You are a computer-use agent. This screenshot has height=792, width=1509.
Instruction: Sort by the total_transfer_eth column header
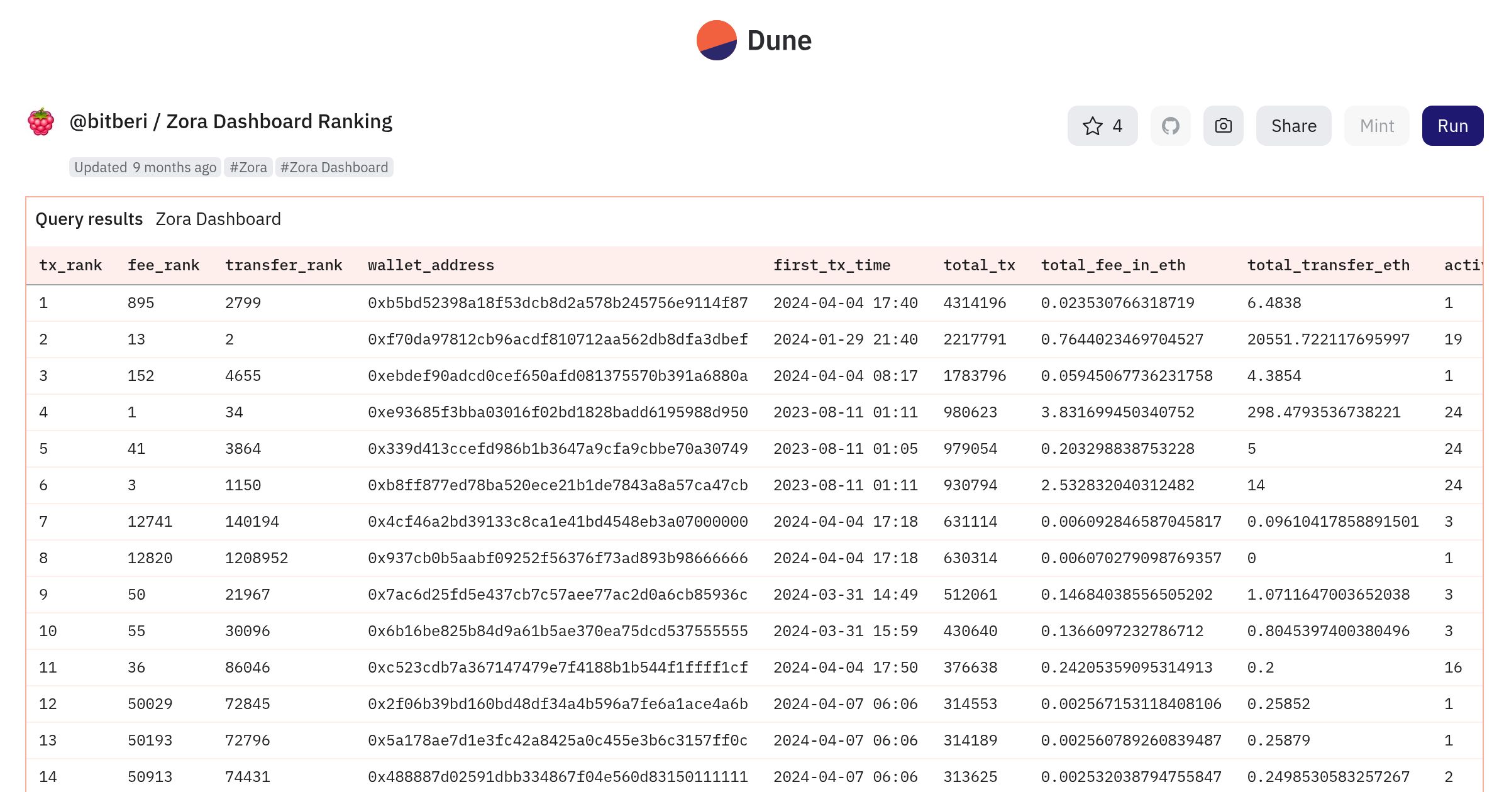(x=1329, y=265)
